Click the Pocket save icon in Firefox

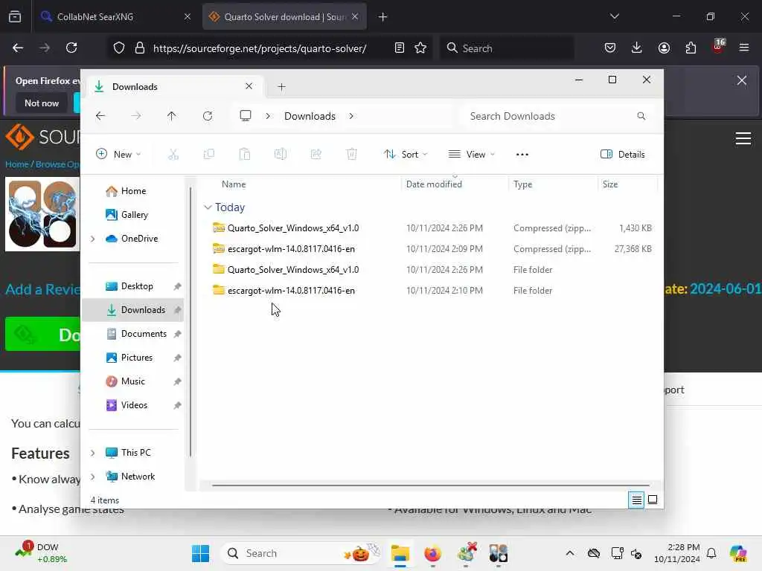click(x=610, y=48)
